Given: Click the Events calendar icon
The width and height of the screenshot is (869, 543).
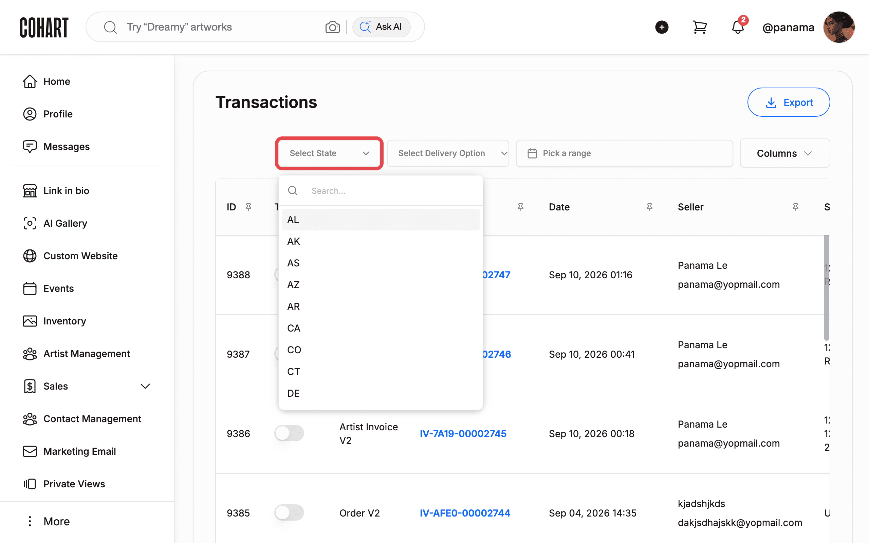Looking at the screenshot, I should (x=30, y=289).
